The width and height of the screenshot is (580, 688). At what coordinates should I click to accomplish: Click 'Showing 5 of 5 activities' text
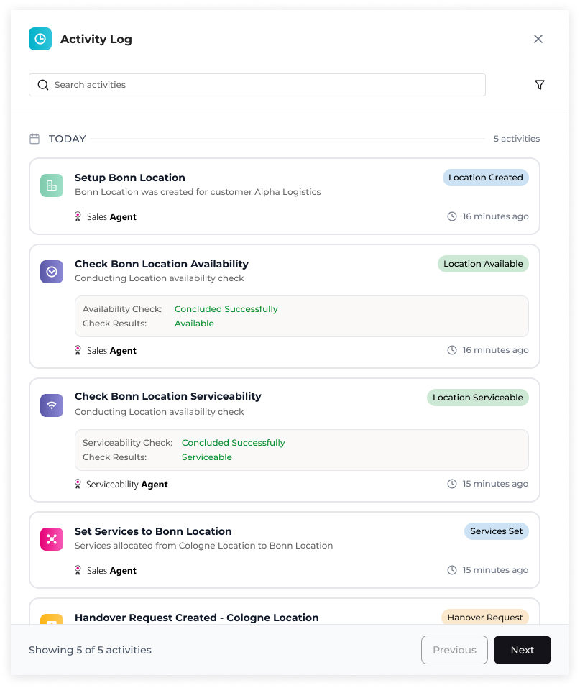(x=90, y=650)
